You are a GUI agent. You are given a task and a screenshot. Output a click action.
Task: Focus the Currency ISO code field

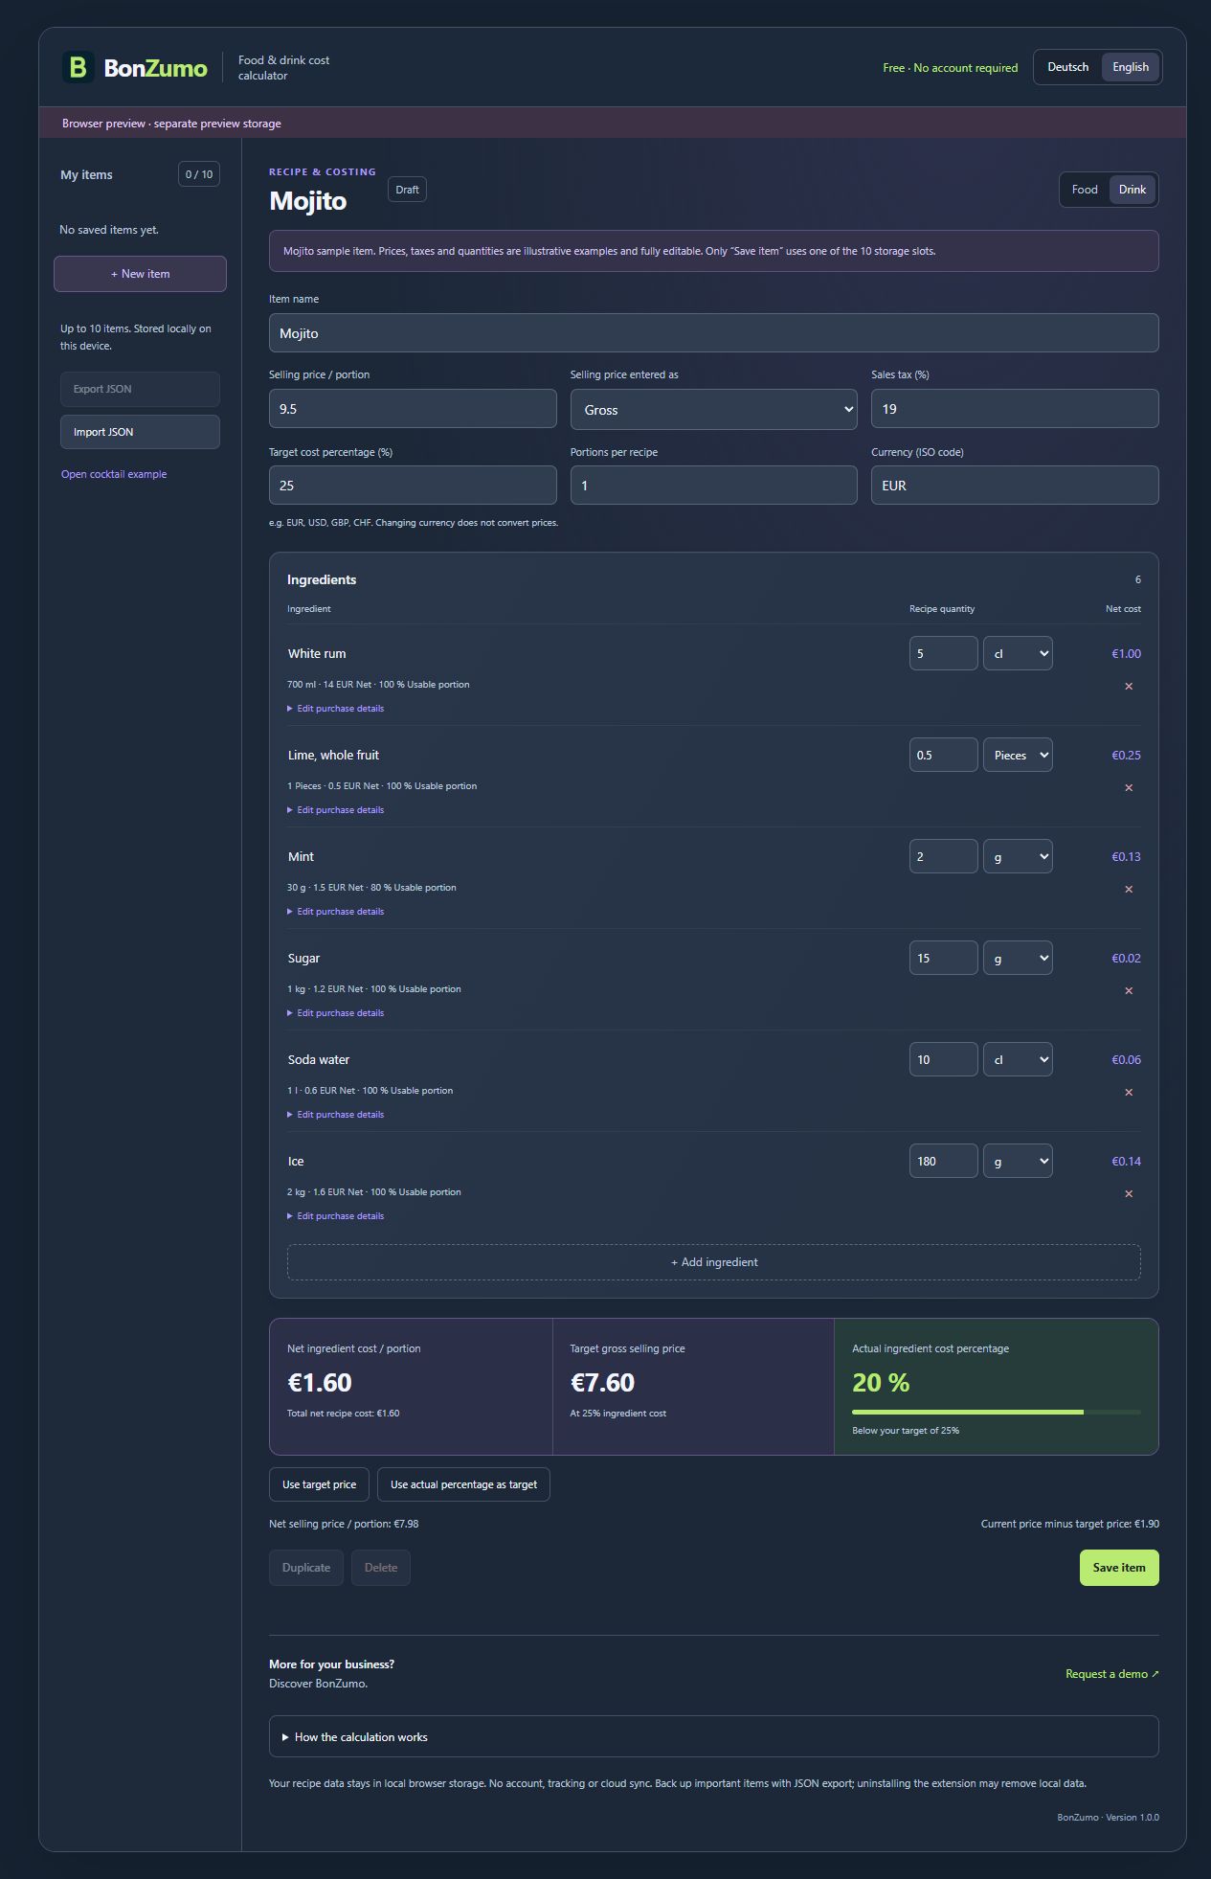(x=1015, y=486)
